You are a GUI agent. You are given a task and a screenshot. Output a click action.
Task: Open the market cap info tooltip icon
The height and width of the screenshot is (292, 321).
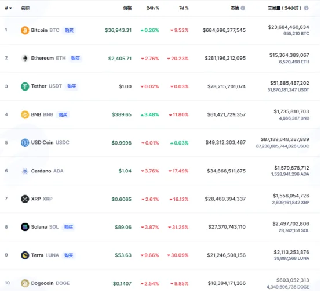[x=243, y=8]
